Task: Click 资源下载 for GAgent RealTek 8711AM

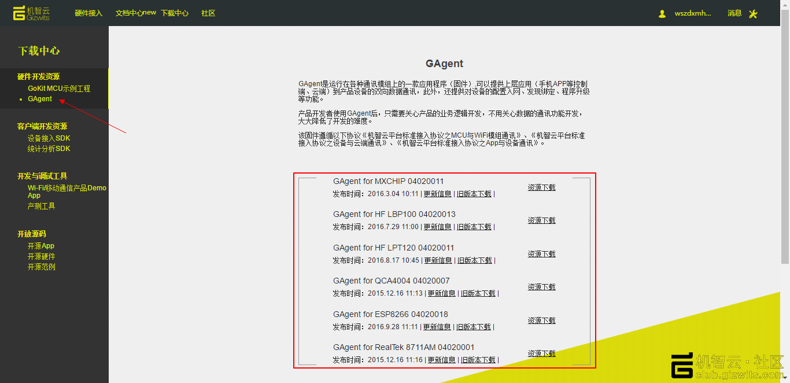Action: coord(541,353)
